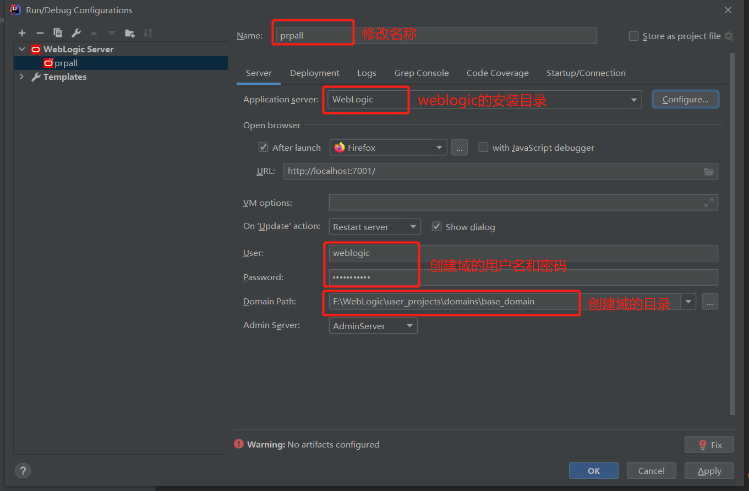Toggle Store as project file checkbox

click(633, 36)
